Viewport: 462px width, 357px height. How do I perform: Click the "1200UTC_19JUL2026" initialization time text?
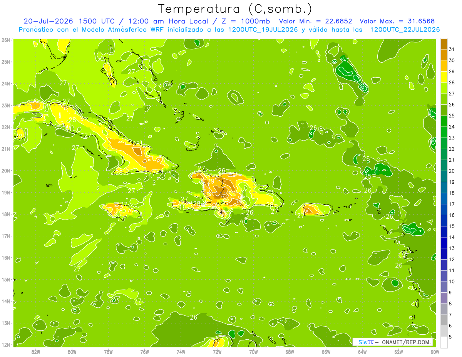[263, 30]
